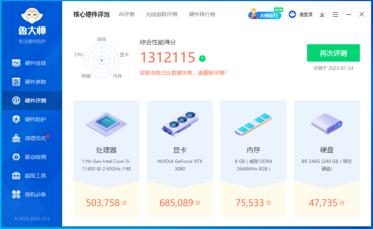Viewport: 373px width, 229px height.
Task: Click the 请登录 login link
Action: pos(306,15)
